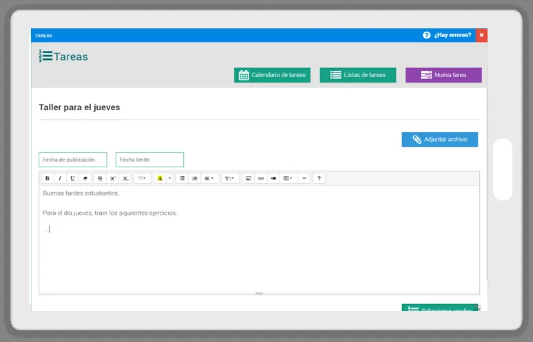Toggle superscript formatting

113,178
